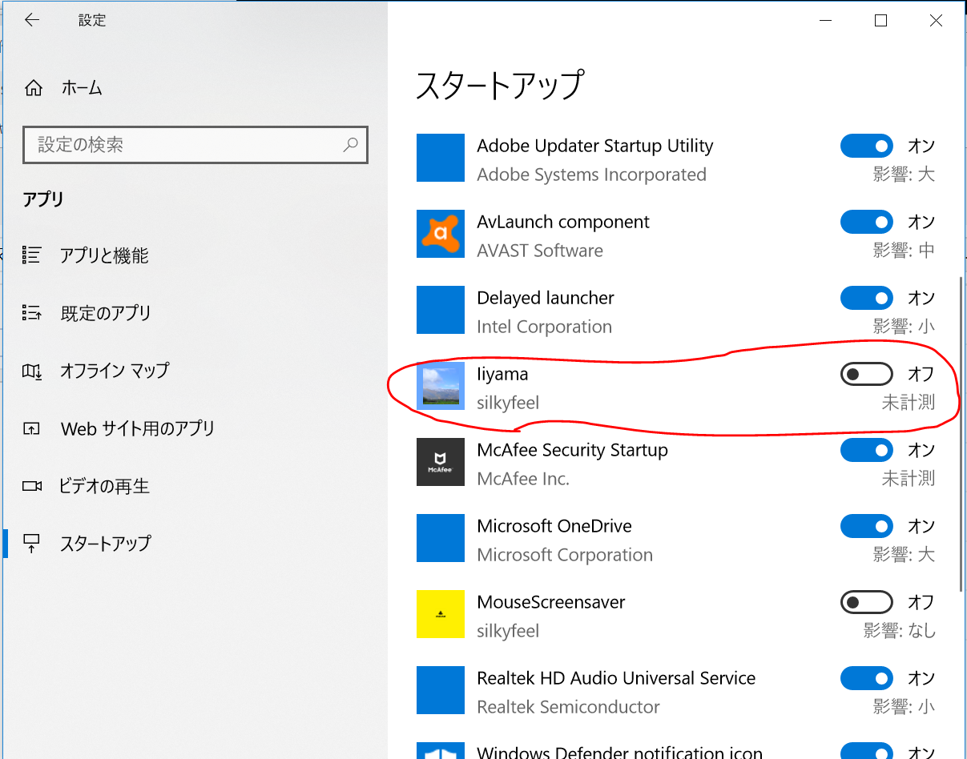Viewport: 967px width, 759px height.
Task: Disable Microsoft OneDrive startup toggle
Action: coord(866,526)
